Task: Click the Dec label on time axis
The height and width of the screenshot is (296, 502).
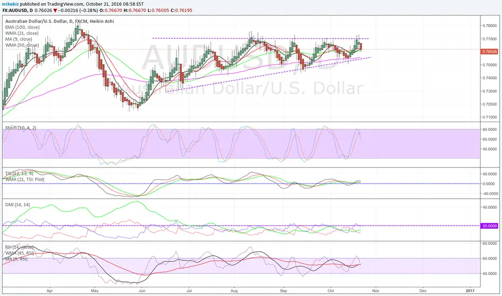Action: click(x=423, y=291)
